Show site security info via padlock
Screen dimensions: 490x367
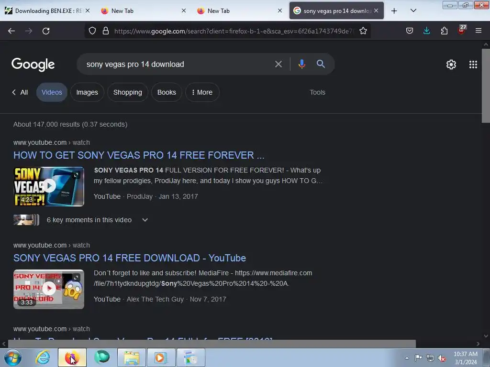[106, 31]
